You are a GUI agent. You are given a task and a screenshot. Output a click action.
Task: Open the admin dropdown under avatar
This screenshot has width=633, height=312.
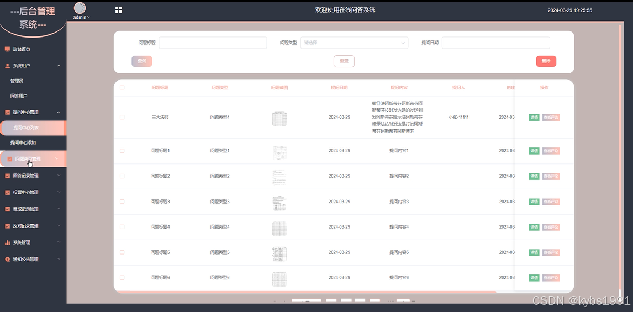pos(81,17)
